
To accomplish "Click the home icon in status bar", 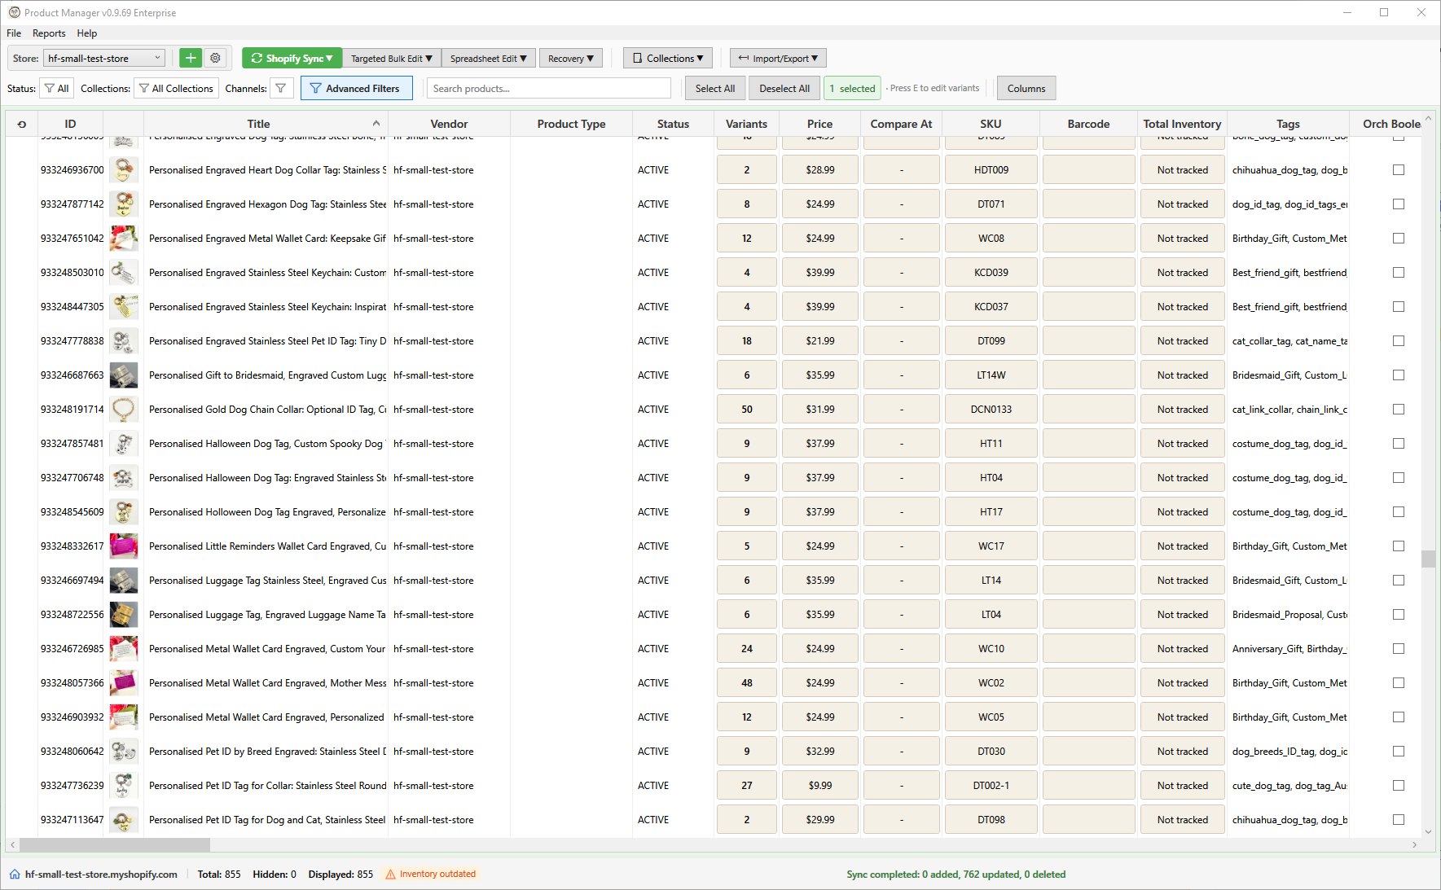I will [15, 874].
